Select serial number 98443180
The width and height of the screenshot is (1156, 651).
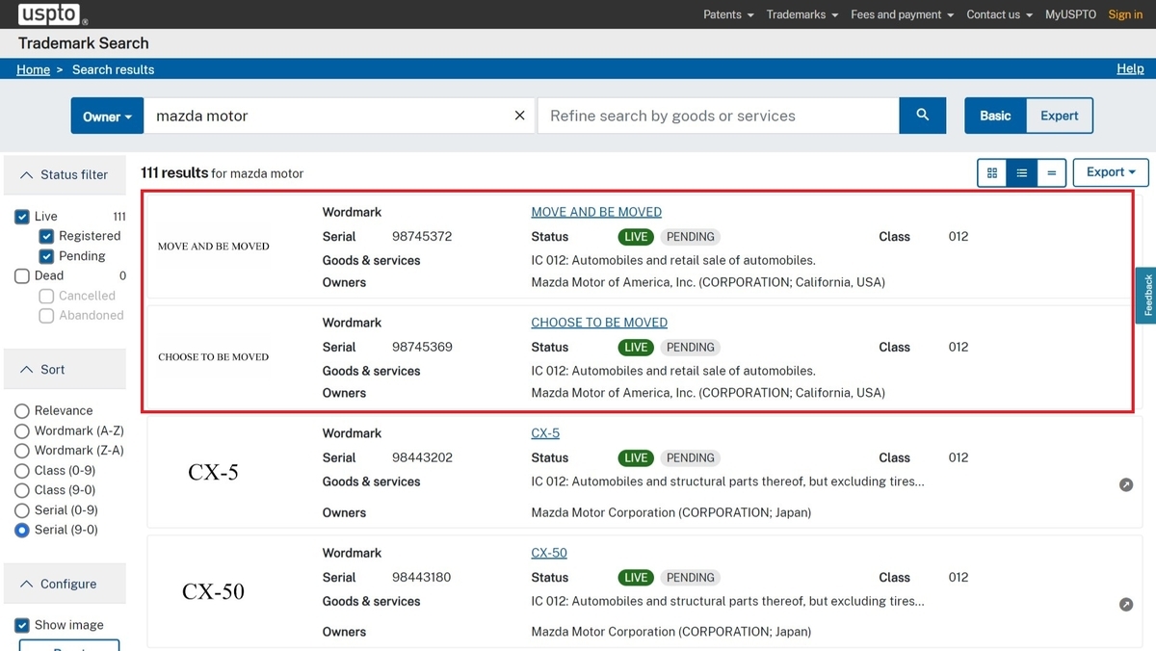click(x=421, y=577)
